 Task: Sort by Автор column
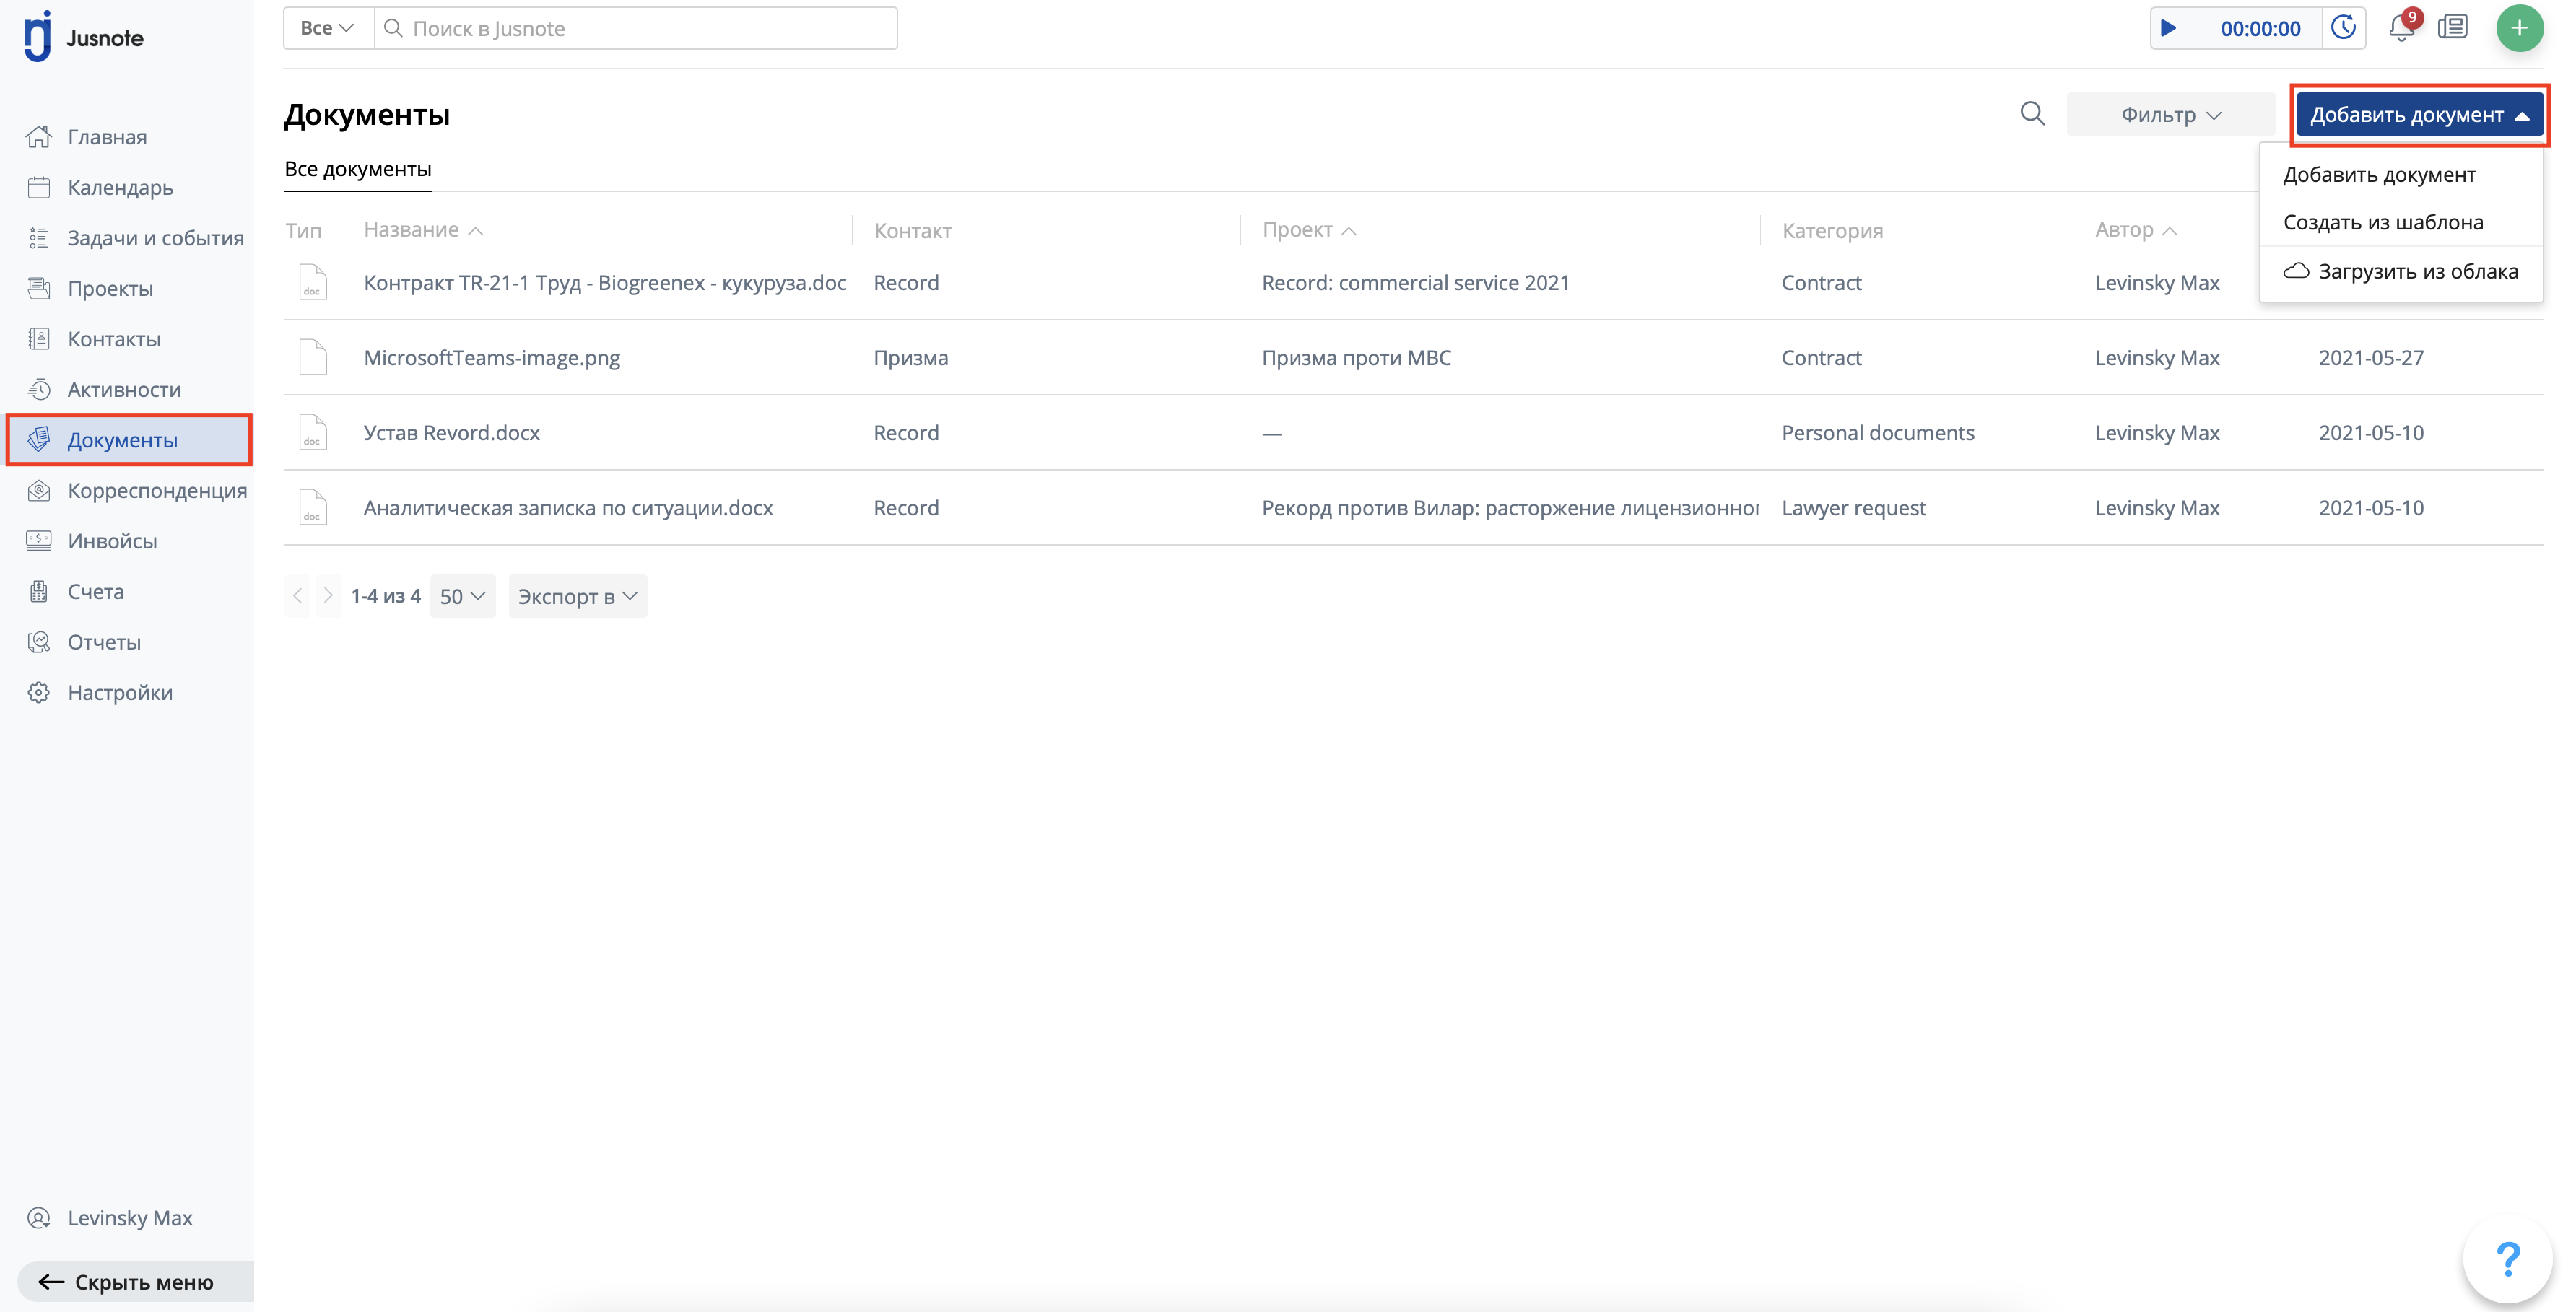click(2136, 229)
